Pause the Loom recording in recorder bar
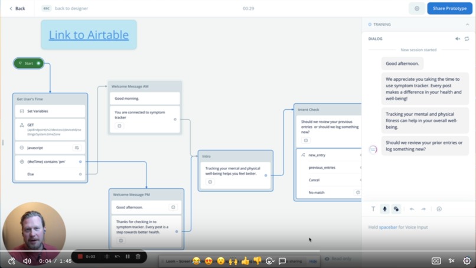This screenshot has width=476, height=268. (x=128, y=256)
